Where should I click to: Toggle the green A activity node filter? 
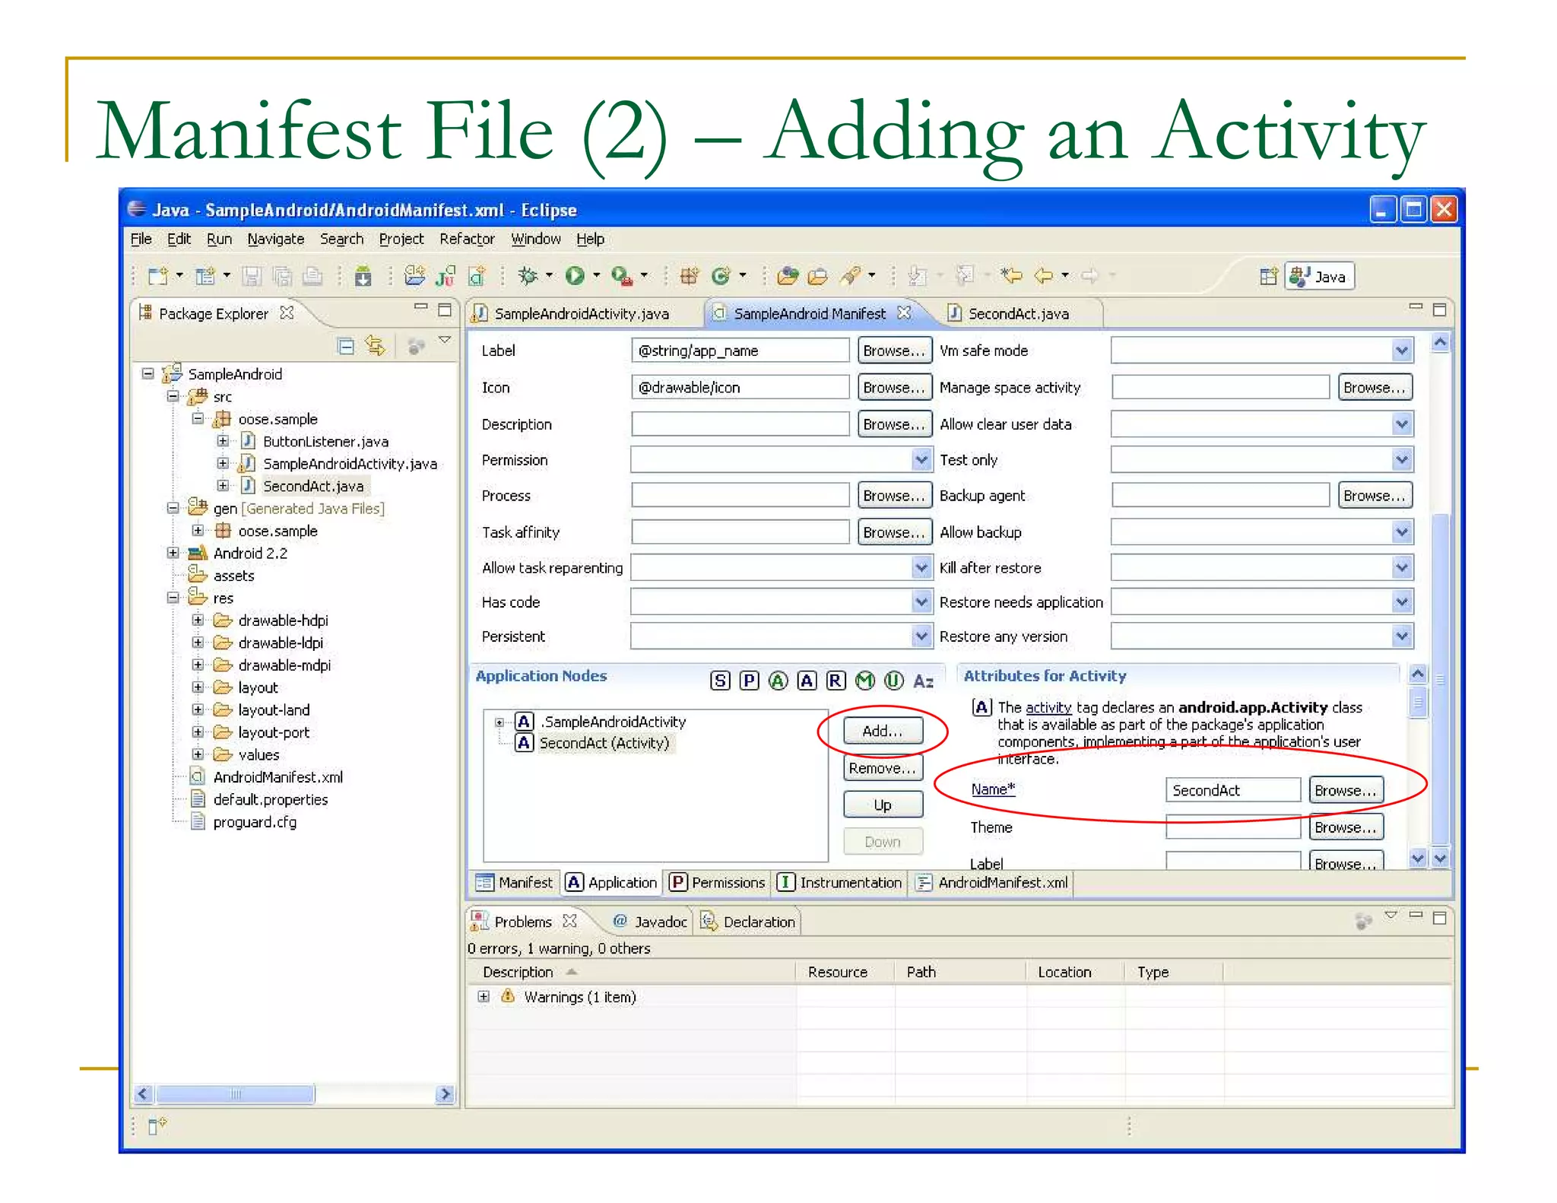tap(778, 681)
